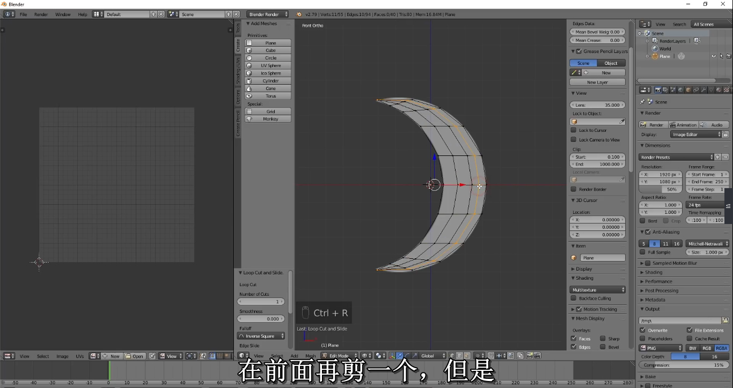Select the Object properties cube icon
The width and height of the screenshot is (733, 388).
[688, 89]
